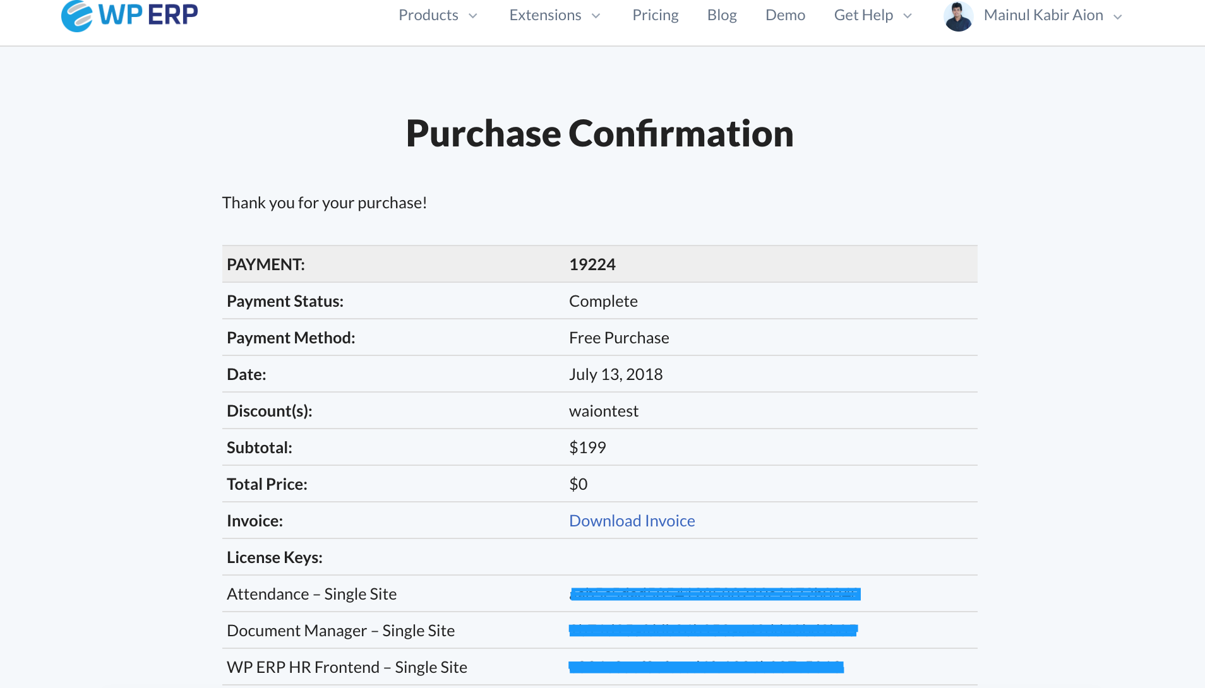This screenshot has width=1205, height=688.
Task: Click the Subtotal: label
Action: (260, 448)
